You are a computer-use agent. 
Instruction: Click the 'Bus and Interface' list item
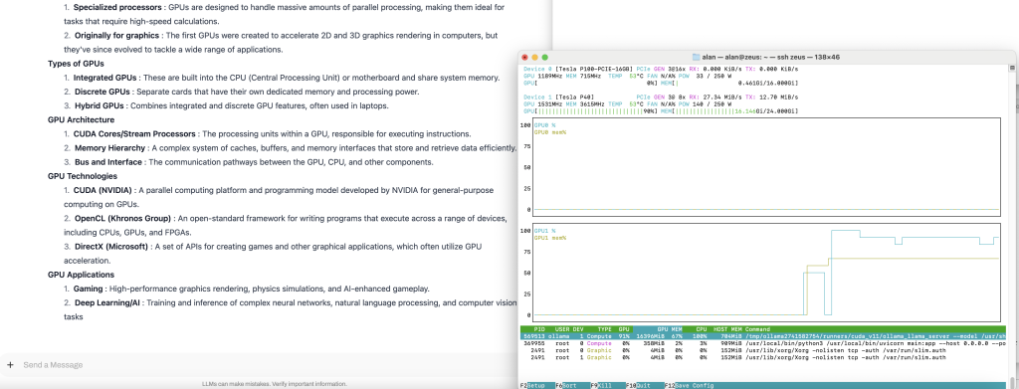coord(107,162)
